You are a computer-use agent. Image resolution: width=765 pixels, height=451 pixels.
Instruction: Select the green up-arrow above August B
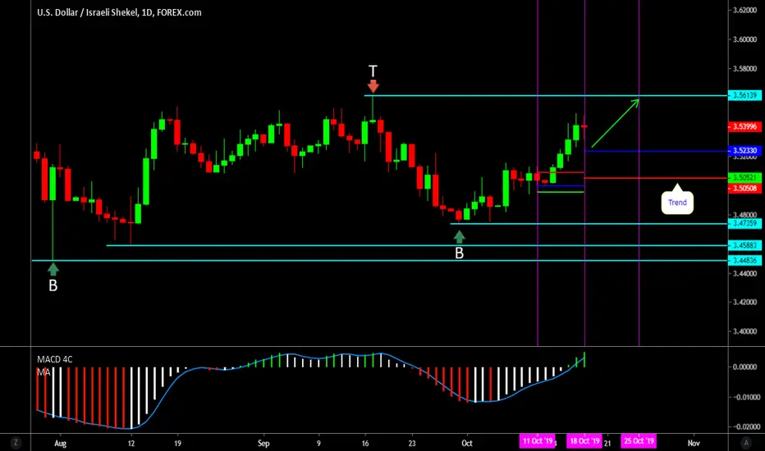tap(53, 269)
